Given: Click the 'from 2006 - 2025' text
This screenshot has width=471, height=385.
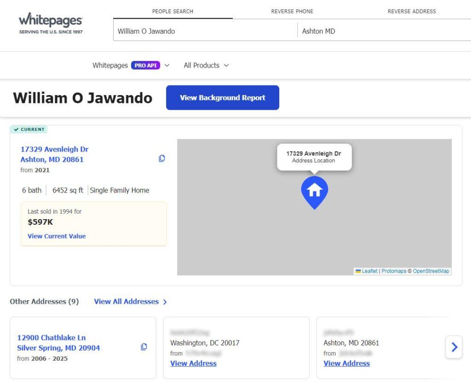Looking at the screenshot, I should (x=42, y=359).
